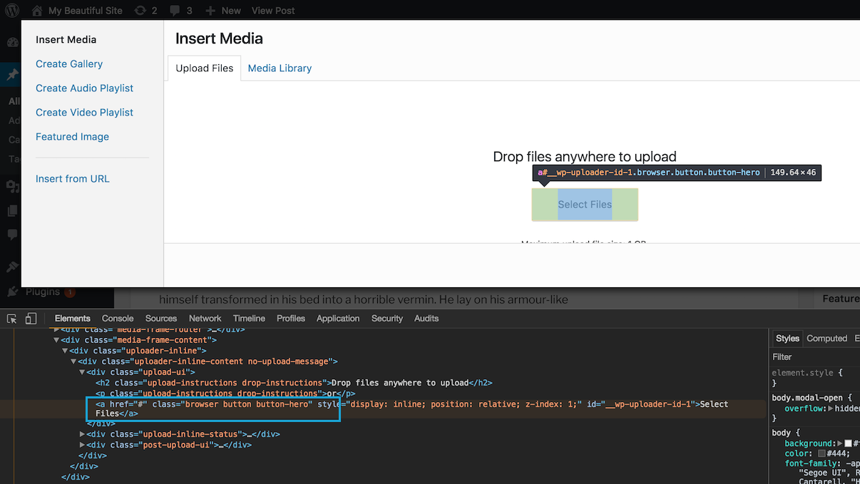Image resolution: width=860 pixels, height=484 pixels.
Task: Click the body.modal-open selector text
Action: click(807, 398)
